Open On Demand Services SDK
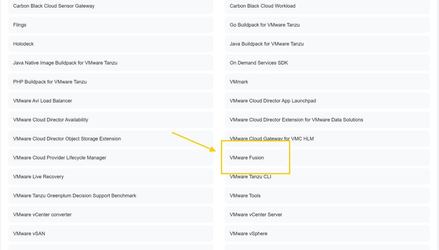The height and width of the screenshot is (250, 439). [327, 63]
